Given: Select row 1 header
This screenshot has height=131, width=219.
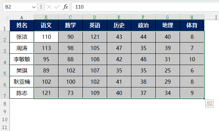Looking at the screenshot, I should [5, 26].
